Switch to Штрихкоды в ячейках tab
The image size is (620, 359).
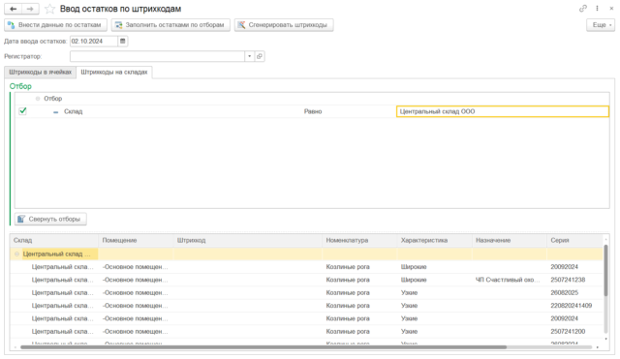(41, 73)
